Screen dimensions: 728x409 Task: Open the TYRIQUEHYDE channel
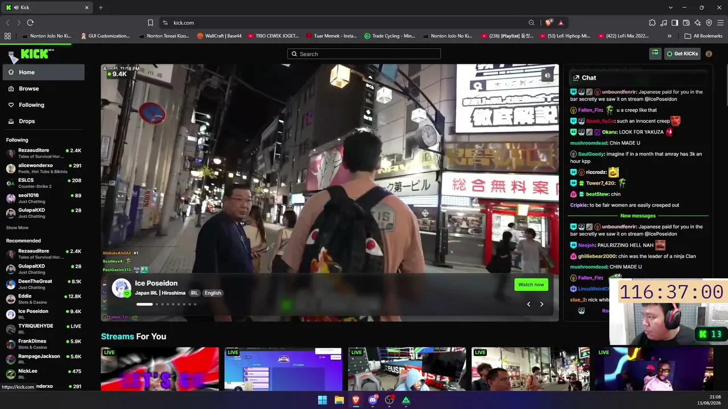(x=44, y=329)
